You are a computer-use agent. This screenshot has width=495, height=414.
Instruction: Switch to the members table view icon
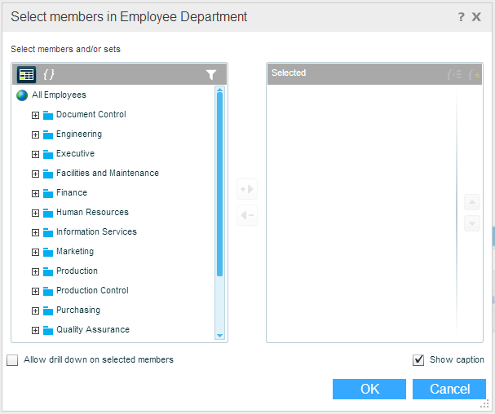pyautogui.click(x=26, y=74)
